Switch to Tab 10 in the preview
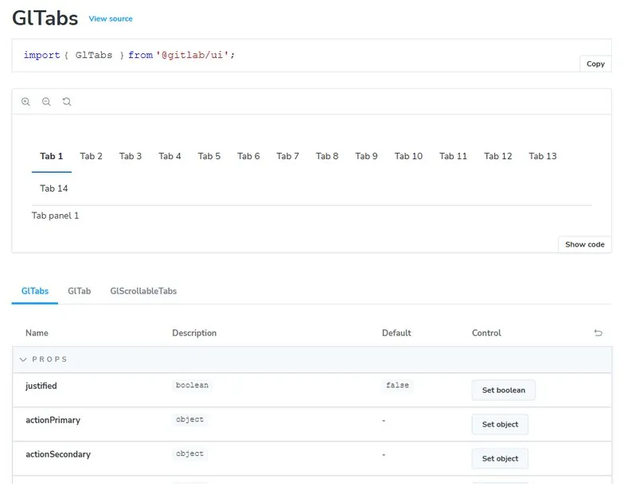The image size is (624, 490). [408, 156]
